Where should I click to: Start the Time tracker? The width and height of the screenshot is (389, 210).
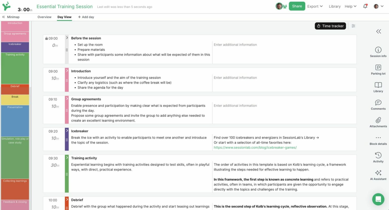tap(330, 26)
